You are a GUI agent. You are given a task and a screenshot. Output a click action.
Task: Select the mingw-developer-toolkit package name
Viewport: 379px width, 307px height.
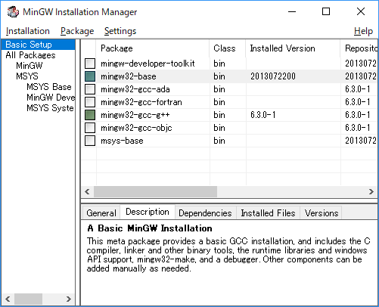point(148,64)
